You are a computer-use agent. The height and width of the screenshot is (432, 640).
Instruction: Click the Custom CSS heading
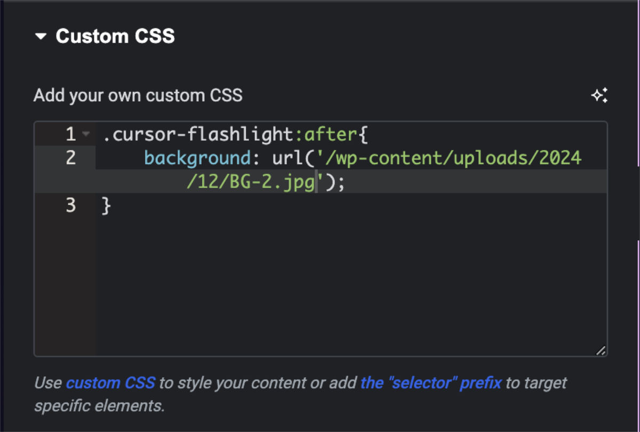pyautogui.click(x=115, y=36)
